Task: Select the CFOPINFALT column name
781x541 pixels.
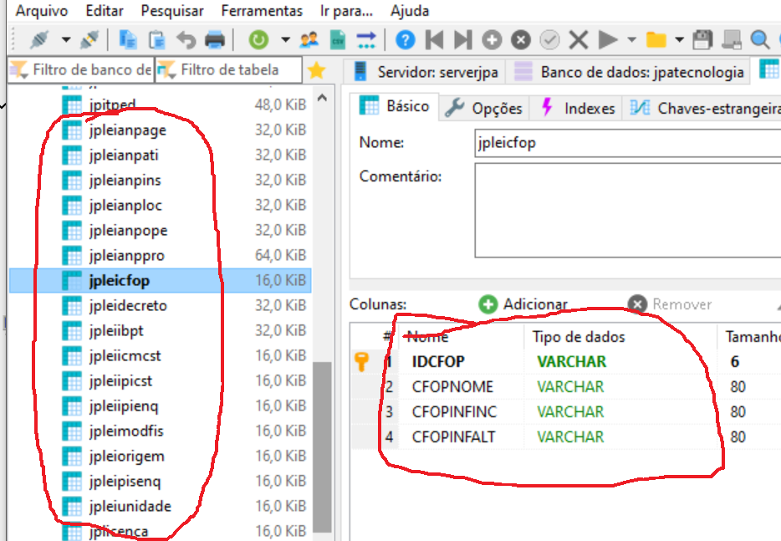Action: pyautogui.click(x=452, y=436)
